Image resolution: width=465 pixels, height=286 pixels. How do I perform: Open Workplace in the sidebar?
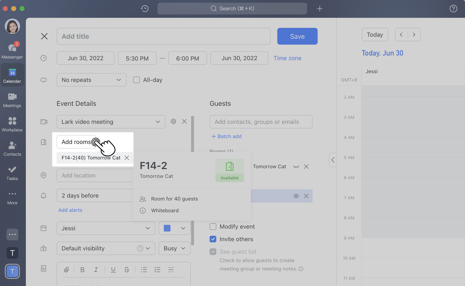(12, 124)
